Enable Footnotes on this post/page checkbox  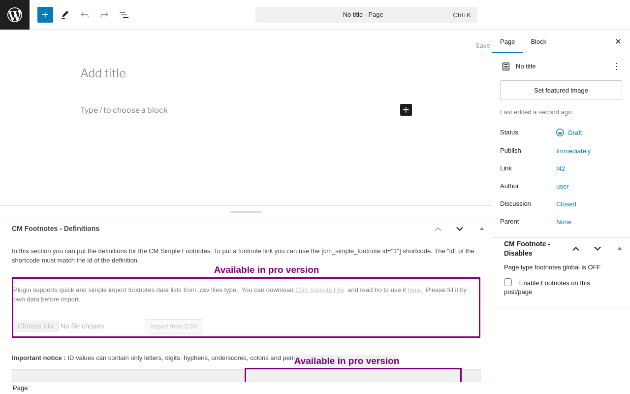pos(508,282)
